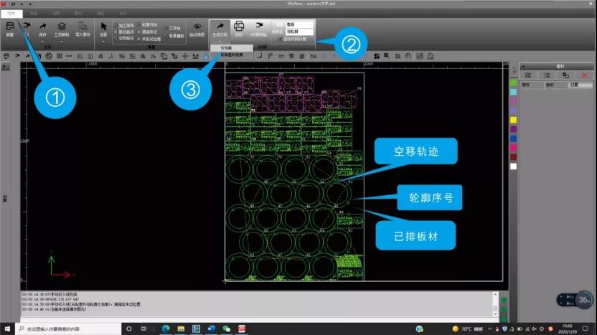This screenshot has height=335, width=597.
Task: Click the 新建 (New) ribbon icon
Action: point(10,26)
